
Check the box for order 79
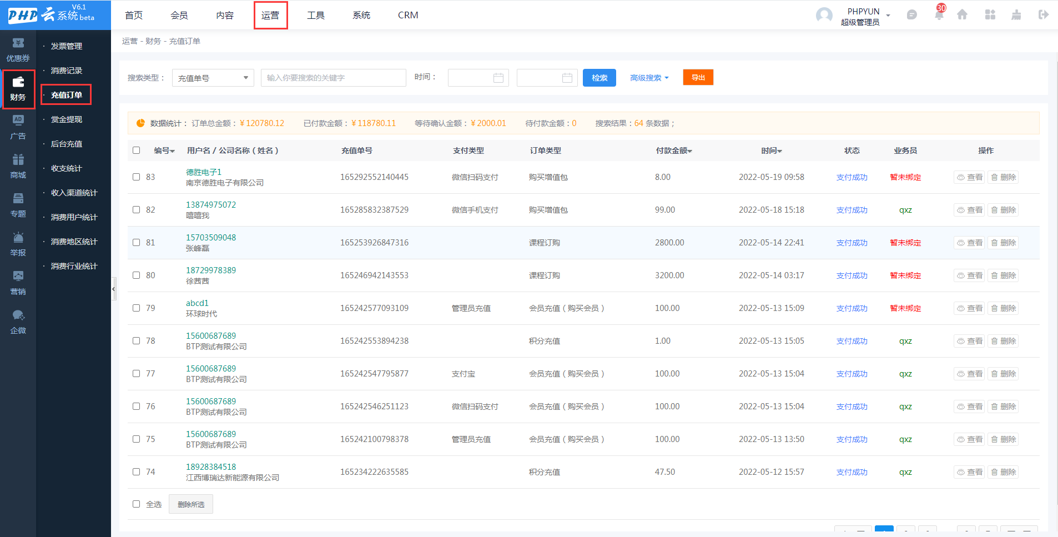[x=136, y=308]
